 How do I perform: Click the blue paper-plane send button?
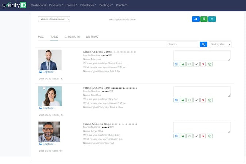click(x=196, y=19)
